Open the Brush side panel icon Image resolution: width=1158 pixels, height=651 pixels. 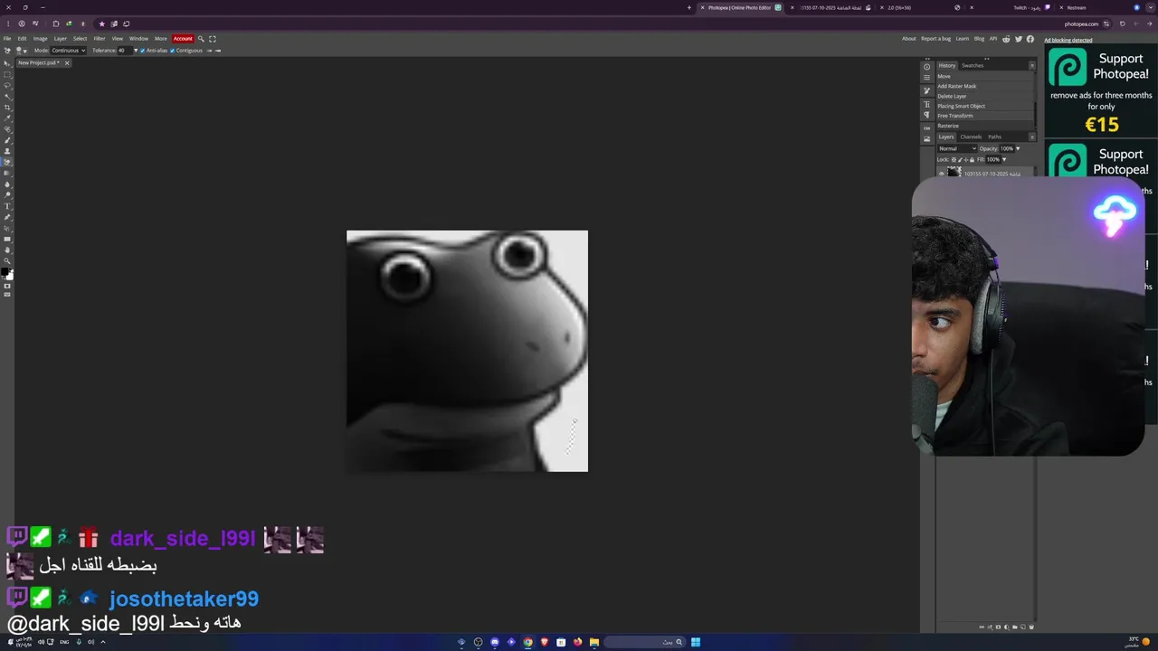coord(927,90)
